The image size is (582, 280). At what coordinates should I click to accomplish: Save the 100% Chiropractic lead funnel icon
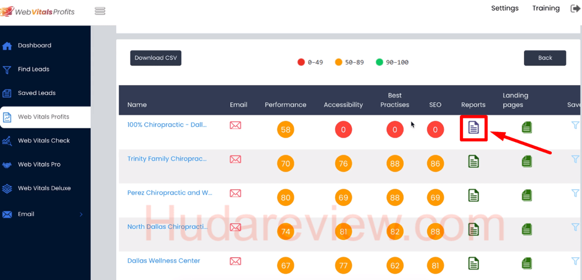(575, 125)
